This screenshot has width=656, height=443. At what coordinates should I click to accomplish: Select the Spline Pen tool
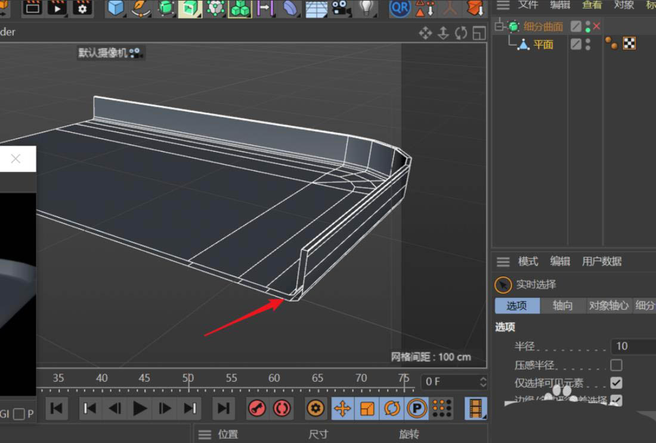141,8
